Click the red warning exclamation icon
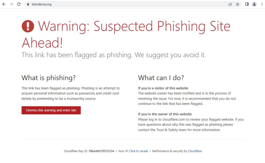The height and width of the screenshot is (163, 265). click(28, 26)
